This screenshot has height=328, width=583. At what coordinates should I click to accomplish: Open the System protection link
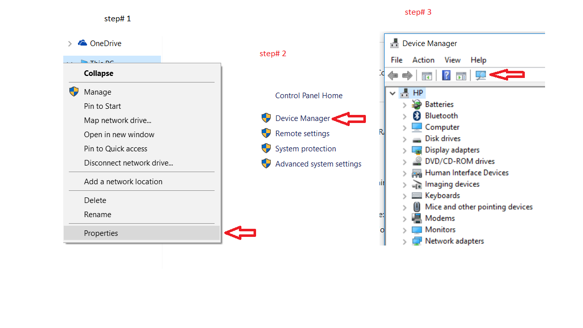pyautogui.click(x=305, y=149)
